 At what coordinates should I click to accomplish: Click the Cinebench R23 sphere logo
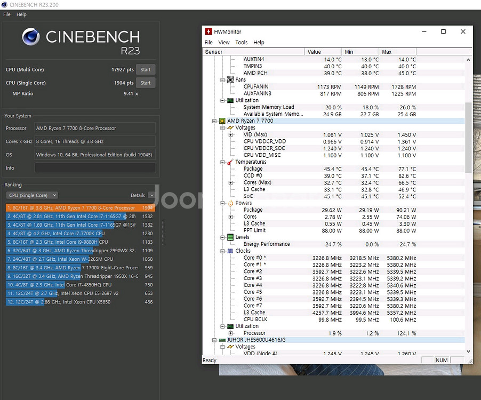pos(31,37)
